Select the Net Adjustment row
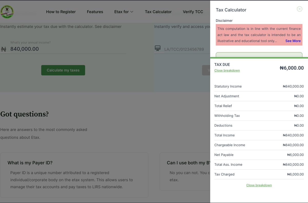The image size is (308, 203). 259,96
